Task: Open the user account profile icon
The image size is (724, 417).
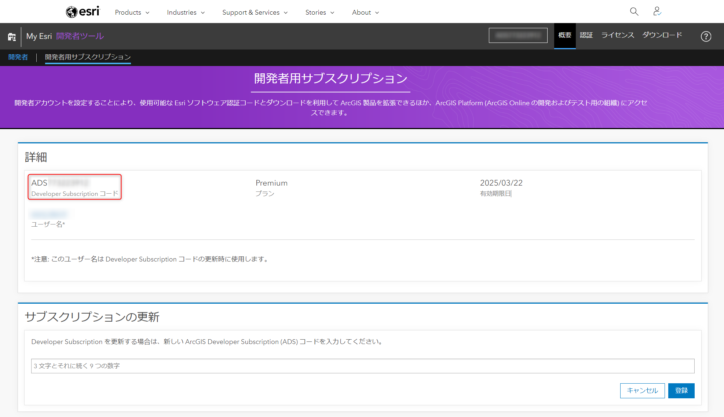Action: 657,12
